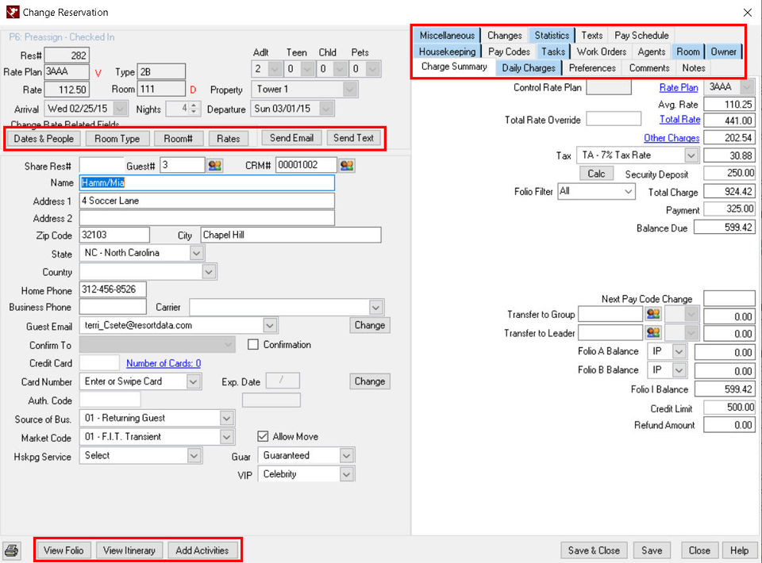Click the Room# button

tap(178, 139)
